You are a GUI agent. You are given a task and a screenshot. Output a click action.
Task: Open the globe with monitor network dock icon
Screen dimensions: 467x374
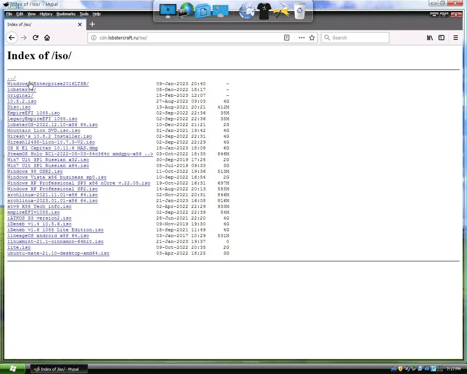click(x=186, y=11)
